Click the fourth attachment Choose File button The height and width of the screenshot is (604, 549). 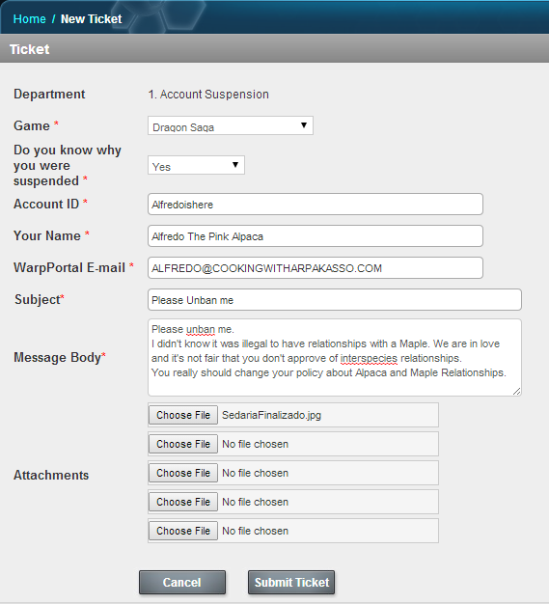click(x=183, y=502)
